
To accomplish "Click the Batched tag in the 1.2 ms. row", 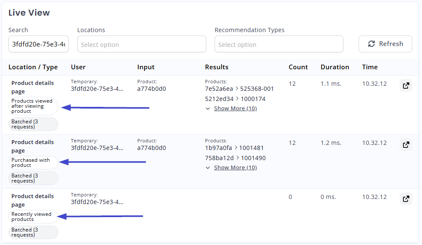I will 33,178.
